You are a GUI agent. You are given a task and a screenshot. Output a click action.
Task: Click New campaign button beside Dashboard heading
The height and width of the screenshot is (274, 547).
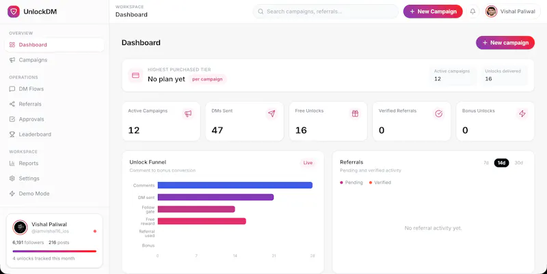[x=505, y=43]
